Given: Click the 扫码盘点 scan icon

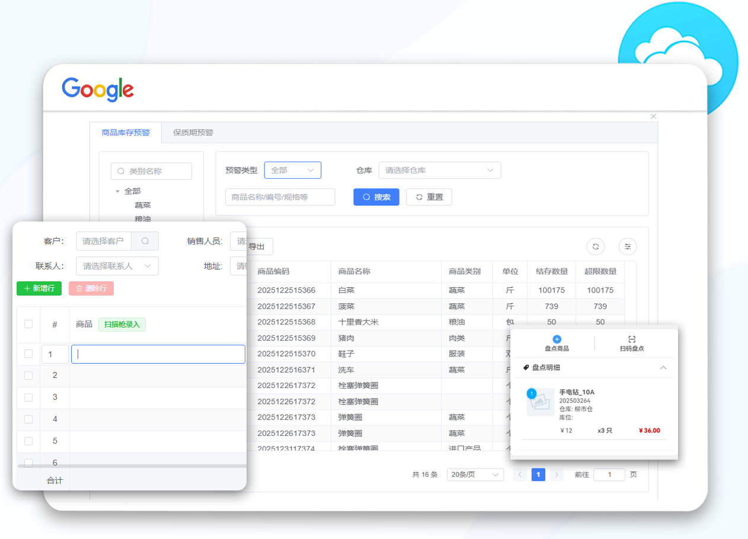Looking at the screenshot, I should coord(632,339).
